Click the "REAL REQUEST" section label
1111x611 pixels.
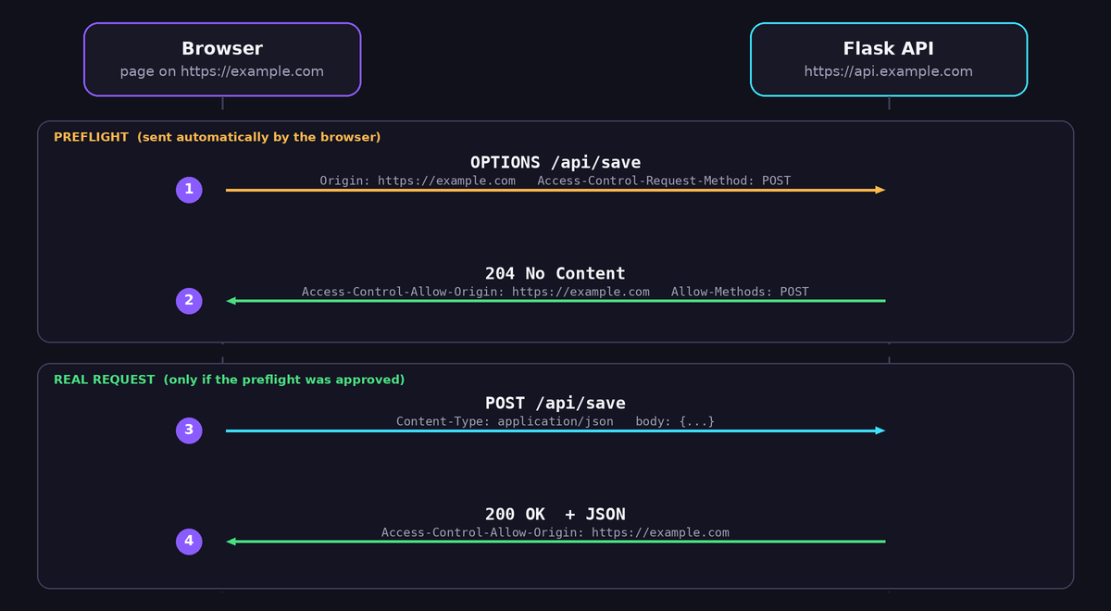coord(105,380)
